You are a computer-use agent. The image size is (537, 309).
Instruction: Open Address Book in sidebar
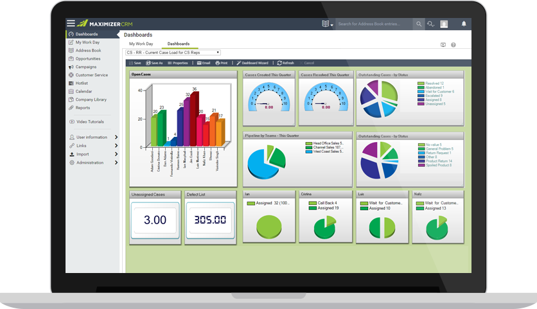[x=88, y=50]
